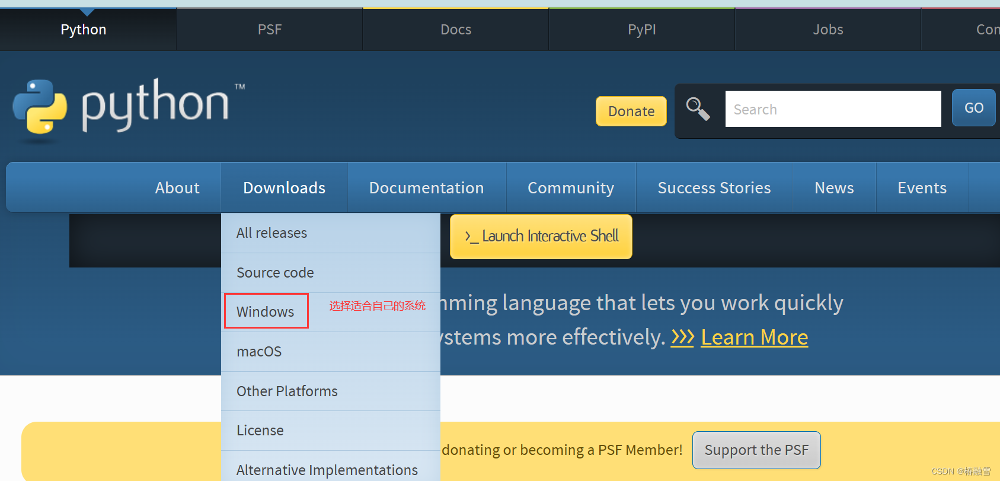Follow the Learn More link
The width and height of the screenshot is (1000, 481).
(754, 337)
